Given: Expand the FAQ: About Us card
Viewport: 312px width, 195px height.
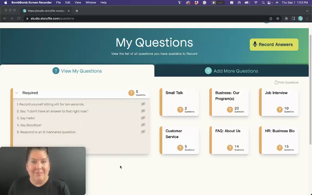Looking at the screenshot, I should pos(229,140).
